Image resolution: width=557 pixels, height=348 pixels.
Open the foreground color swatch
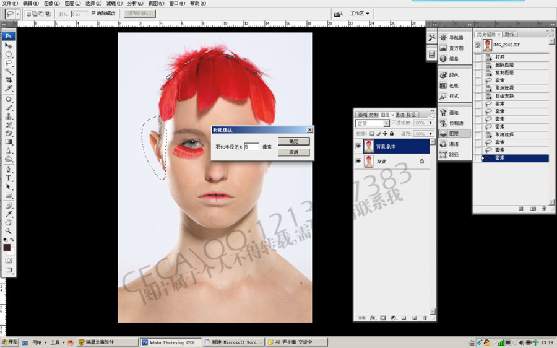7,248
